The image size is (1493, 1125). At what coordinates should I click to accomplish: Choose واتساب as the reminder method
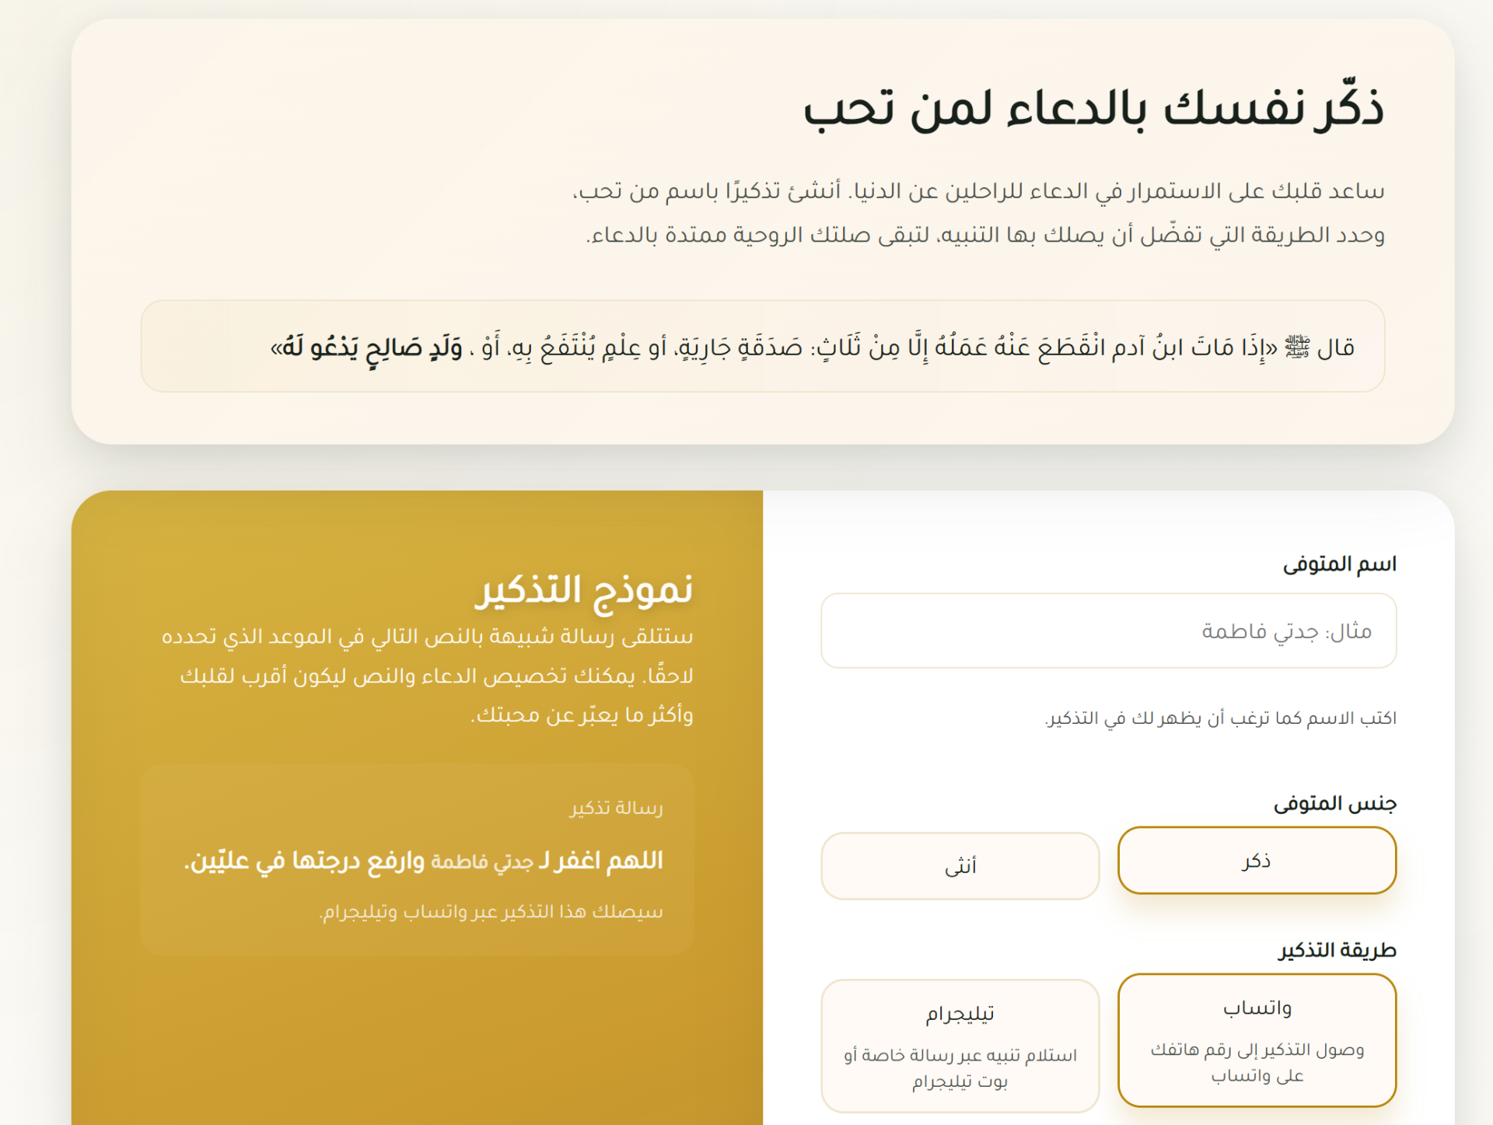pyautogui.click(x=1257, y=1039)
